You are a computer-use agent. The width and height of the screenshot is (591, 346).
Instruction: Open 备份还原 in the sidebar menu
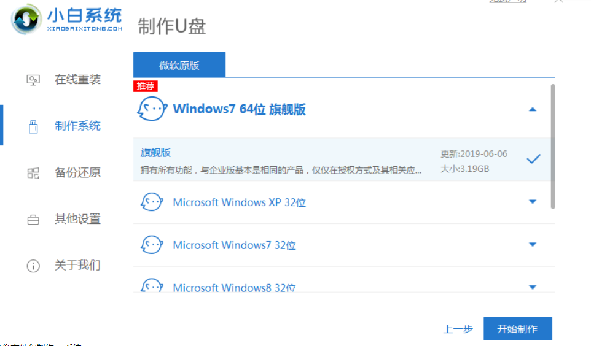coord(77,173)
